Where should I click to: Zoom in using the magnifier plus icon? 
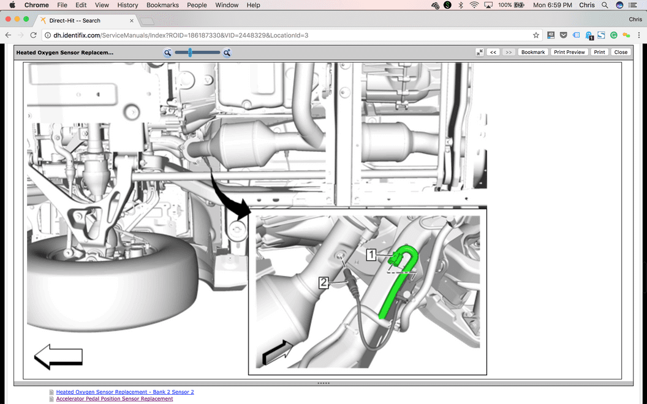point(227,53)
